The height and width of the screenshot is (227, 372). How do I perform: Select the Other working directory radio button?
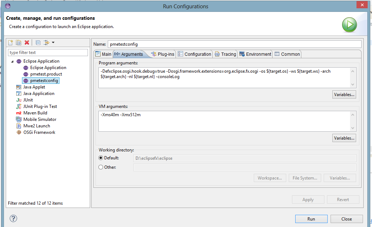pos(101,167)
